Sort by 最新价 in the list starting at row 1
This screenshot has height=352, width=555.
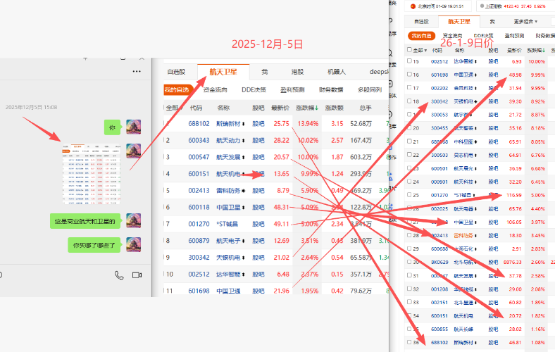coord(280,108)
